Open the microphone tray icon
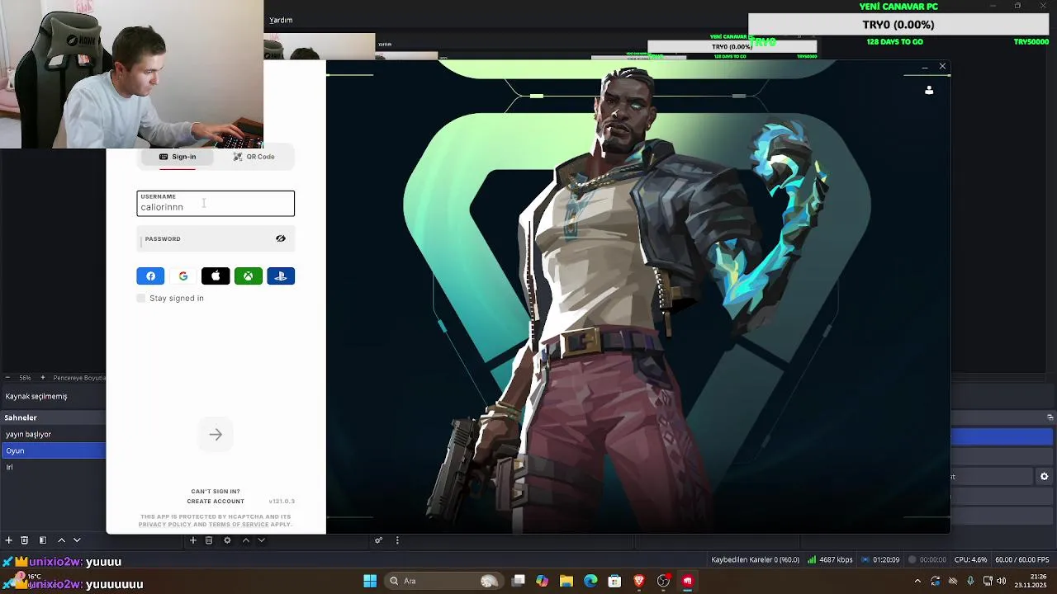This screenshot has width=1057, height=594. pyautogui.click(x=970, y=581)
